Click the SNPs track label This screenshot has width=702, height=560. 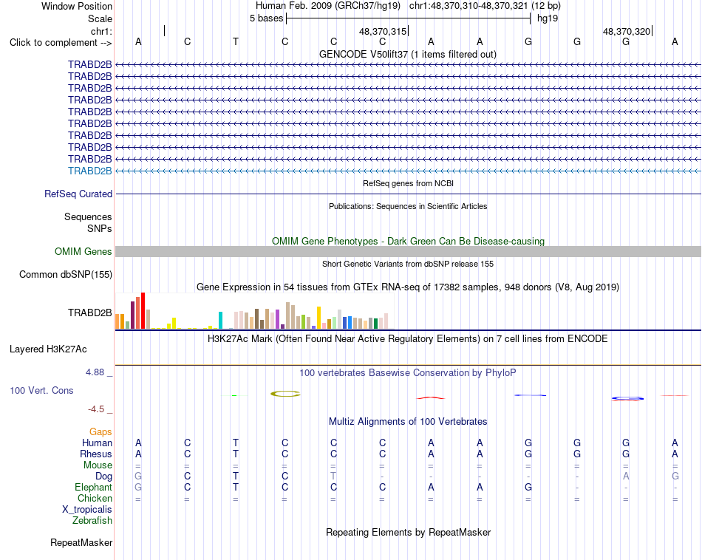[100, 228]
